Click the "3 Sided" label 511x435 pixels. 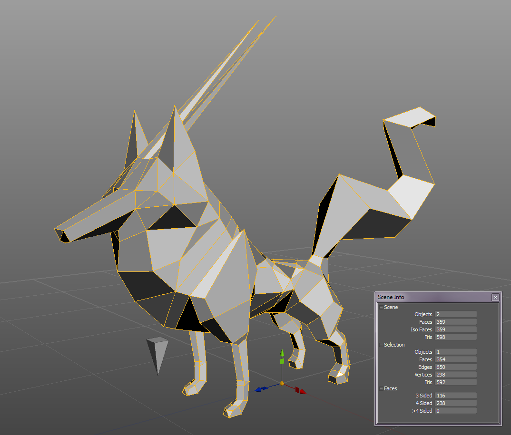point(423,396)
